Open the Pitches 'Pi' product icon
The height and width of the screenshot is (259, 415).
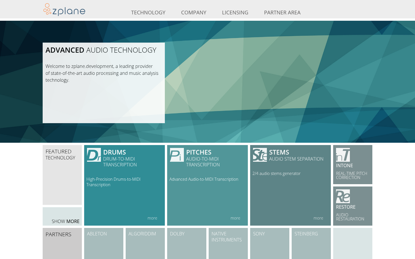[x=177, y=155]
